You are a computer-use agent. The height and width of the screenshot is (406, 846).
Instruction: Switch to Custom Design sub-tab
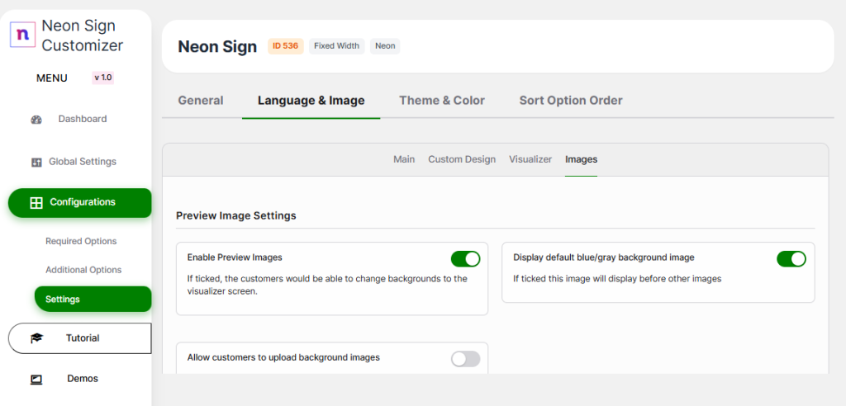pos(462,159)
